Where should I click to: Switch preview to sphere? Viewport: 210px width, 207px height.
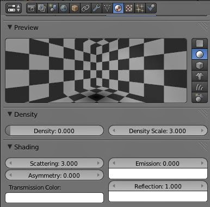click(x=200, y=54)
